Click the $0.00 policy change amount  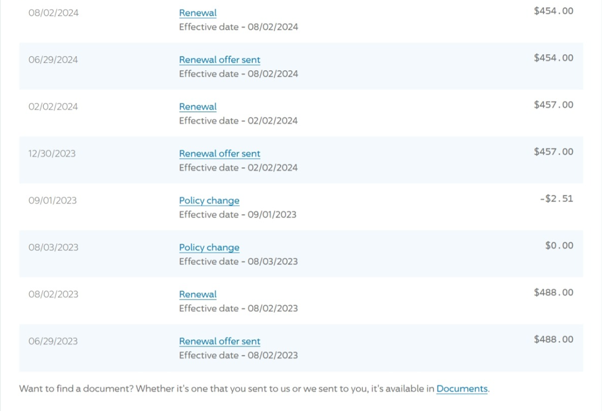[x=559, y=245]
